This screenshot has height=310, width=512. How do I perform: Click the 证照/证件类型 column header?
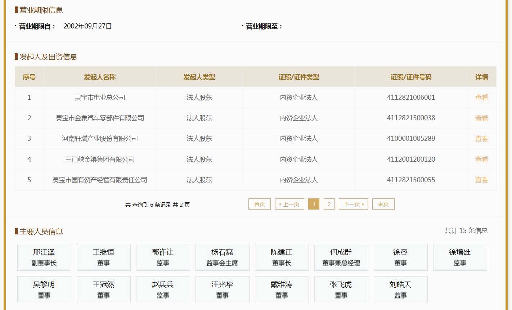[x=299, y=77]
